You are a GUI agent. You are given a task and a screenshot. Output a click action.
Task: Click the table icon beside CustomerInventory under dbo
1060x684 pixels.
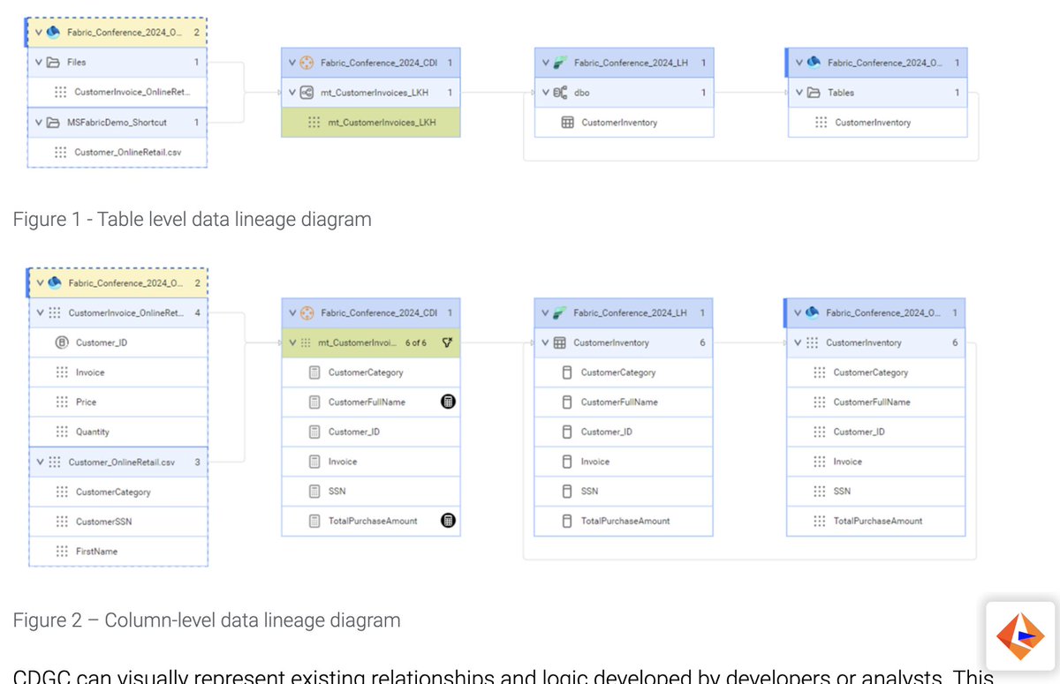coord(567,123)
